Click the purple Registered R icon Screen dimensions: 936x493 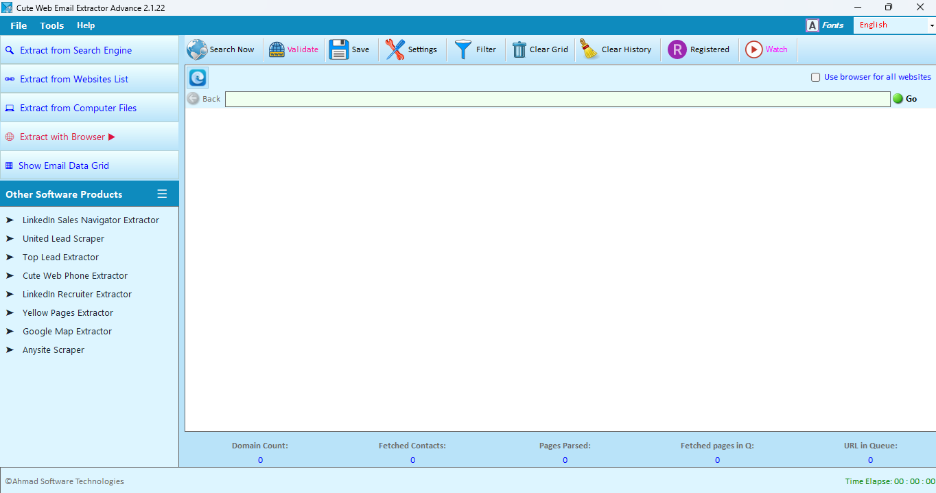(677, 49)
